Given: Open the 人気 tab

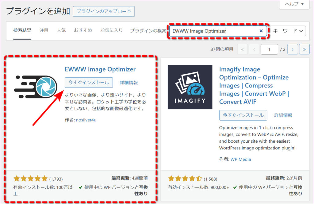Looking at the screenshot, I should pos(61,30).
